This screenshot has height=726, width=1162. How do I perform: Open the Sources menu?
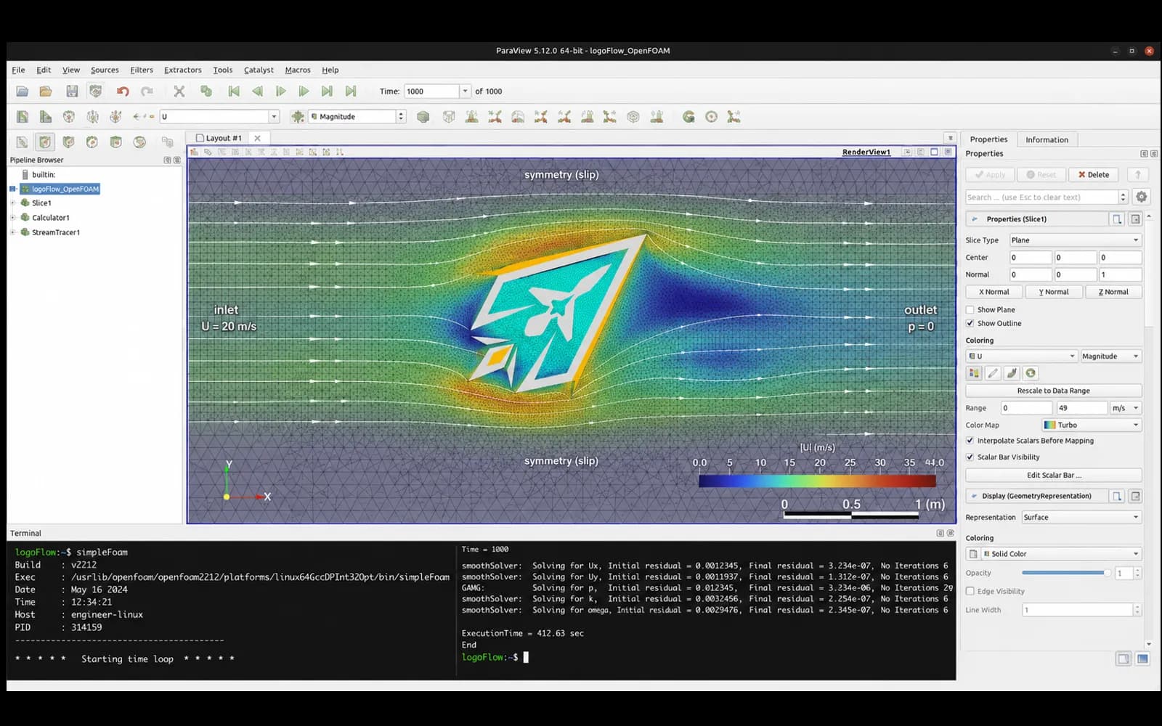pos(105,70)
